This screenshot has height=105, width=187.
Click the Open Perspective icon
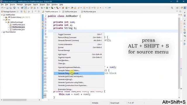(x=177, y=8)
